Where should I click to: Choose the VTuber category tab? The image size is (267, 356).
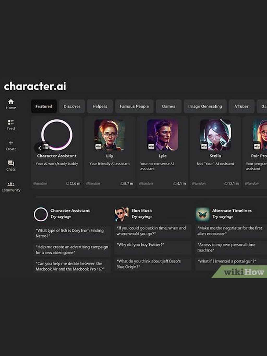[x=241, y=106]
